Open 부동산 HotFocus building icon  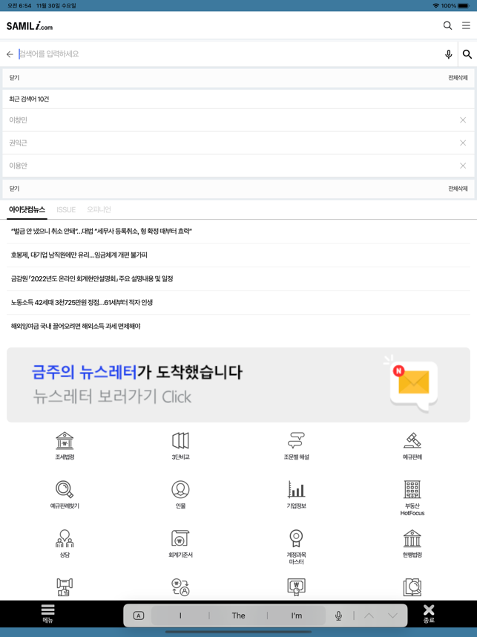tap(412, 489)
